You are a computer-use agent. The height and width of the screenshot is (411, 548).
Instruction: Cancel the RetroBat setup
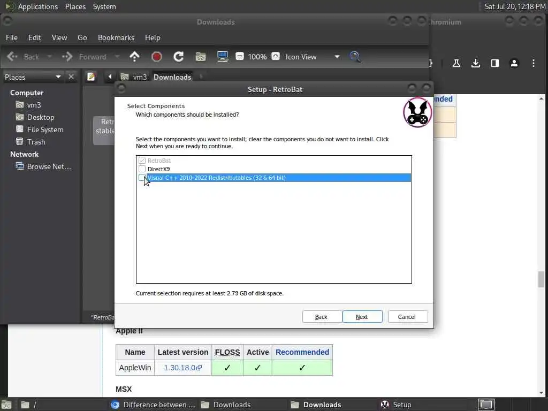tap(407, 317)
